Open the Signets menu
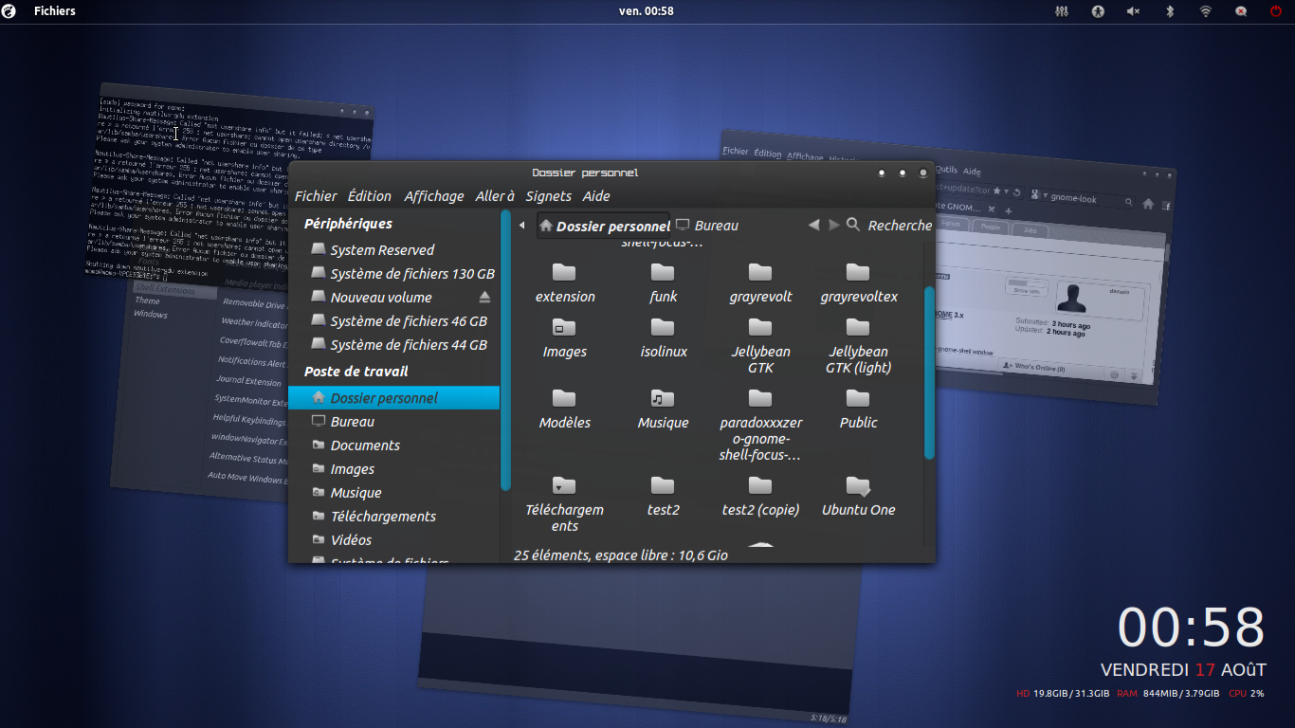Image resolution: width=1295 pixels, height=728 pixels. point(549,196)
